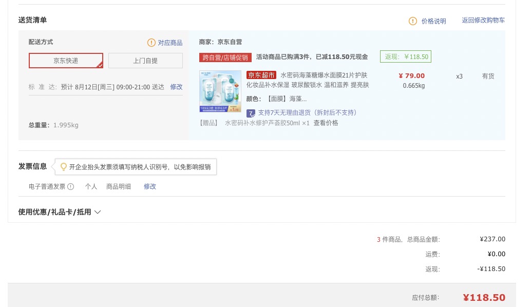Click cashback value -¥118.50
531x307 pixels.
(x=491, y=268)
